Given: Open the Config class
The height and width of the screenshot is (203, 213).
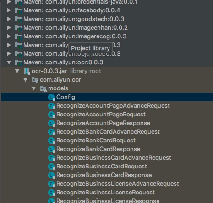Looking at the screenshot, I should pyautogui.click(x=66, y=97).
